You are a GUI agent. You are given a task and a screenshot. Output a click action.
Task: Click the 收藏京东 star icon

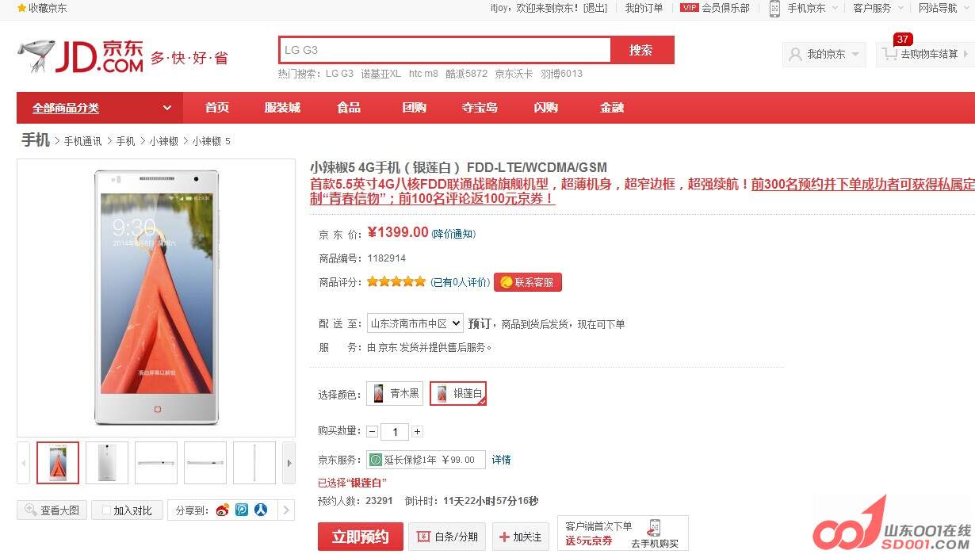[x=22, y=8]
